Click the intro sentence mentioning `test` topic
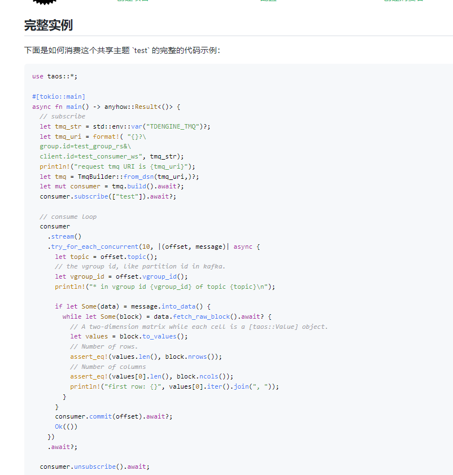Image resolution: width=453 pixels, height=475 pixels. (x=122, y=50)
